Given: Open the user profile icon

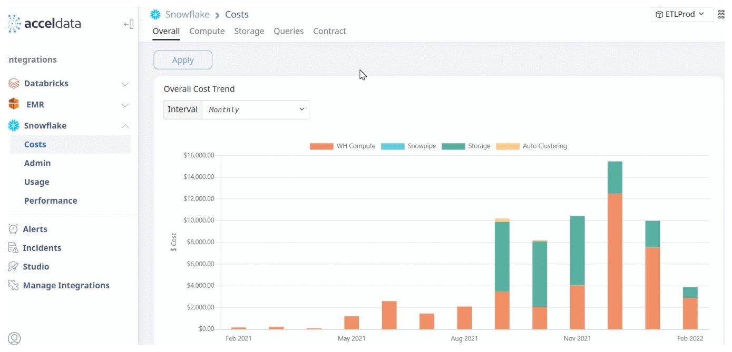Looking at the screenshot, I should [14, 338].
